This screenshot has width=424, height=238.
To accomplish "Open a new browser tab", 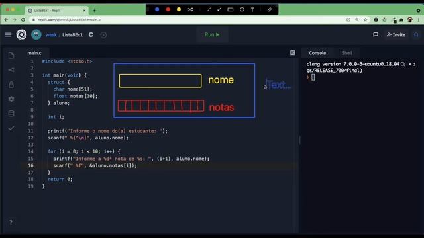I will pyautogui.click(x=94, y=11).
